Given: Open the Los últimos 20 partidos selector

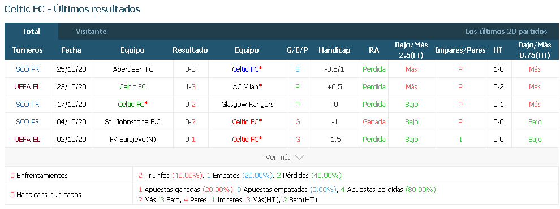Looking at the screenshot, I should coord(506,32).
